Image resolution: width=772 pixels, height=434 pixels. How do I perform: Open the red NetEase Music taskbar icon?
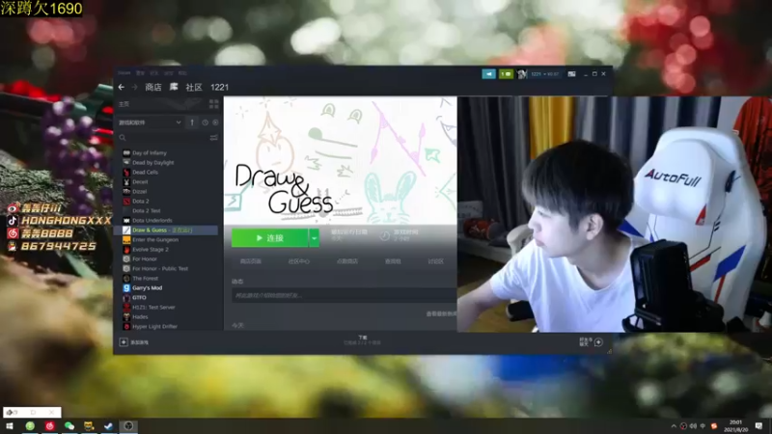coord(50,426)
